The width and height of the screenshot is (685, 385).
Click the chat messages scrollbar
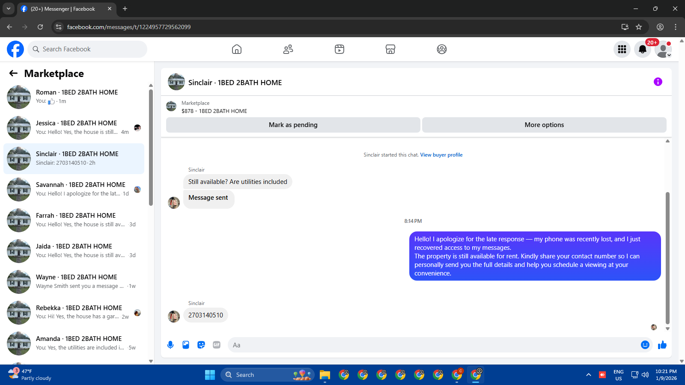667,258
